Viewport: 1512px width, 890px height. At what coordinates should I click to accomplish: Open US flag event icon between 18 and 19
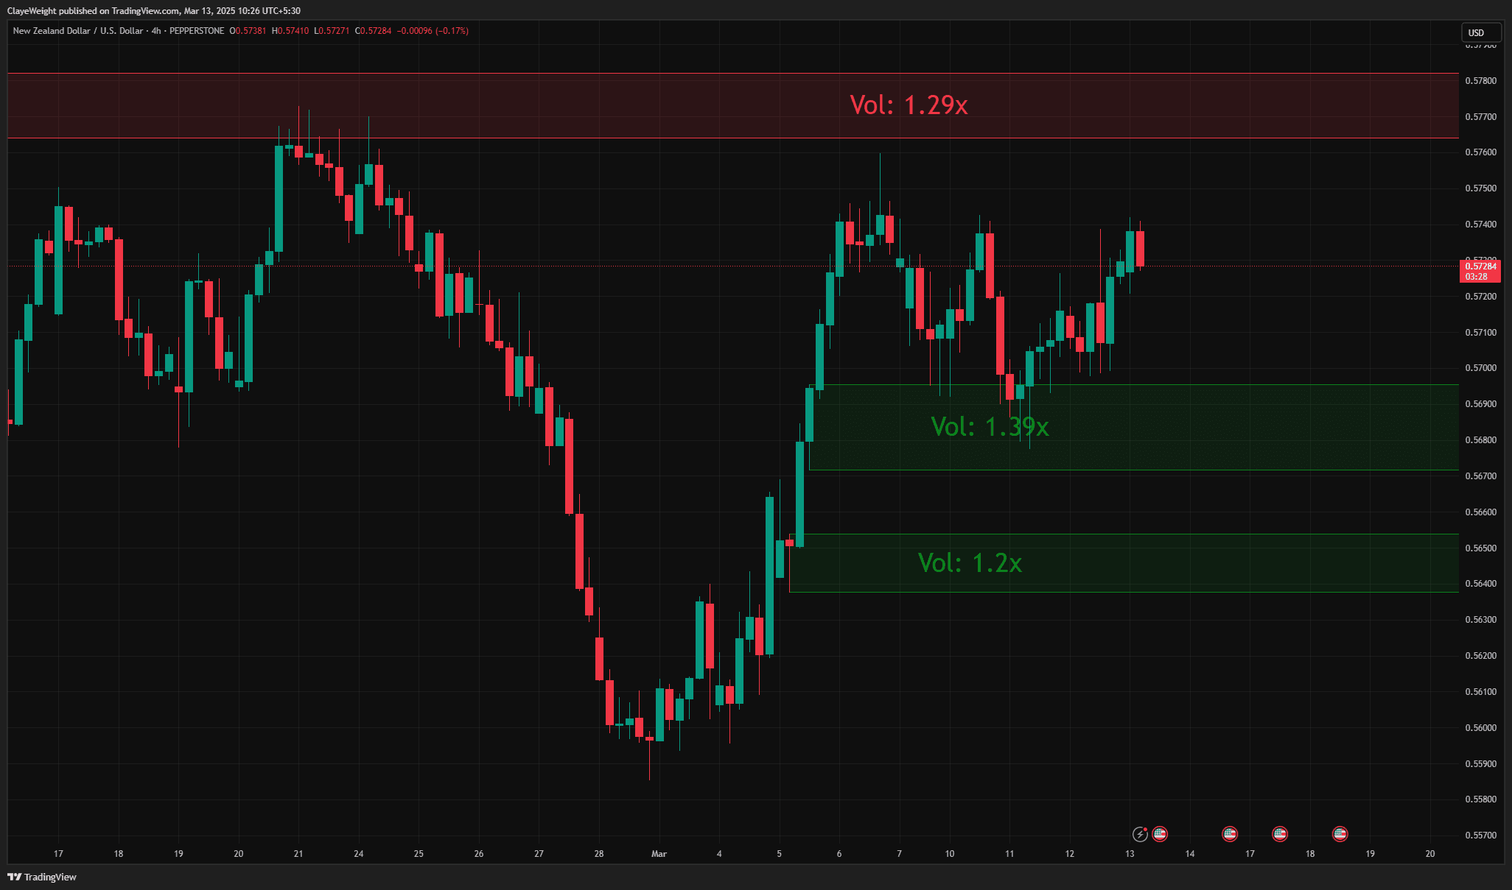(x=1340, y=834)
